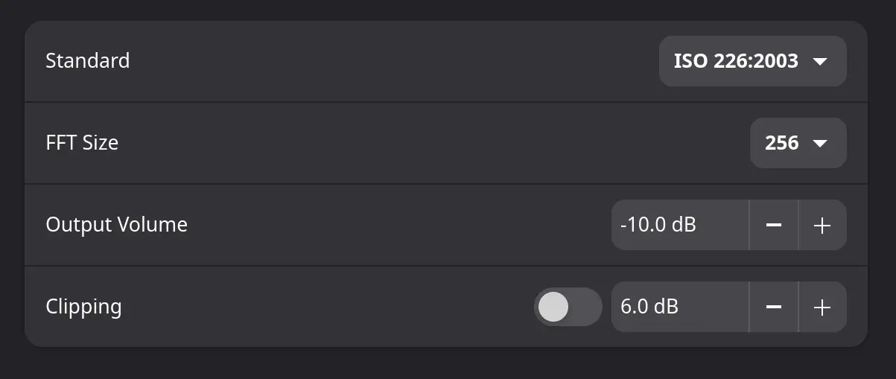Click the arrow beside FFT size 256
896x379 pixels.
tap(820, 143)
